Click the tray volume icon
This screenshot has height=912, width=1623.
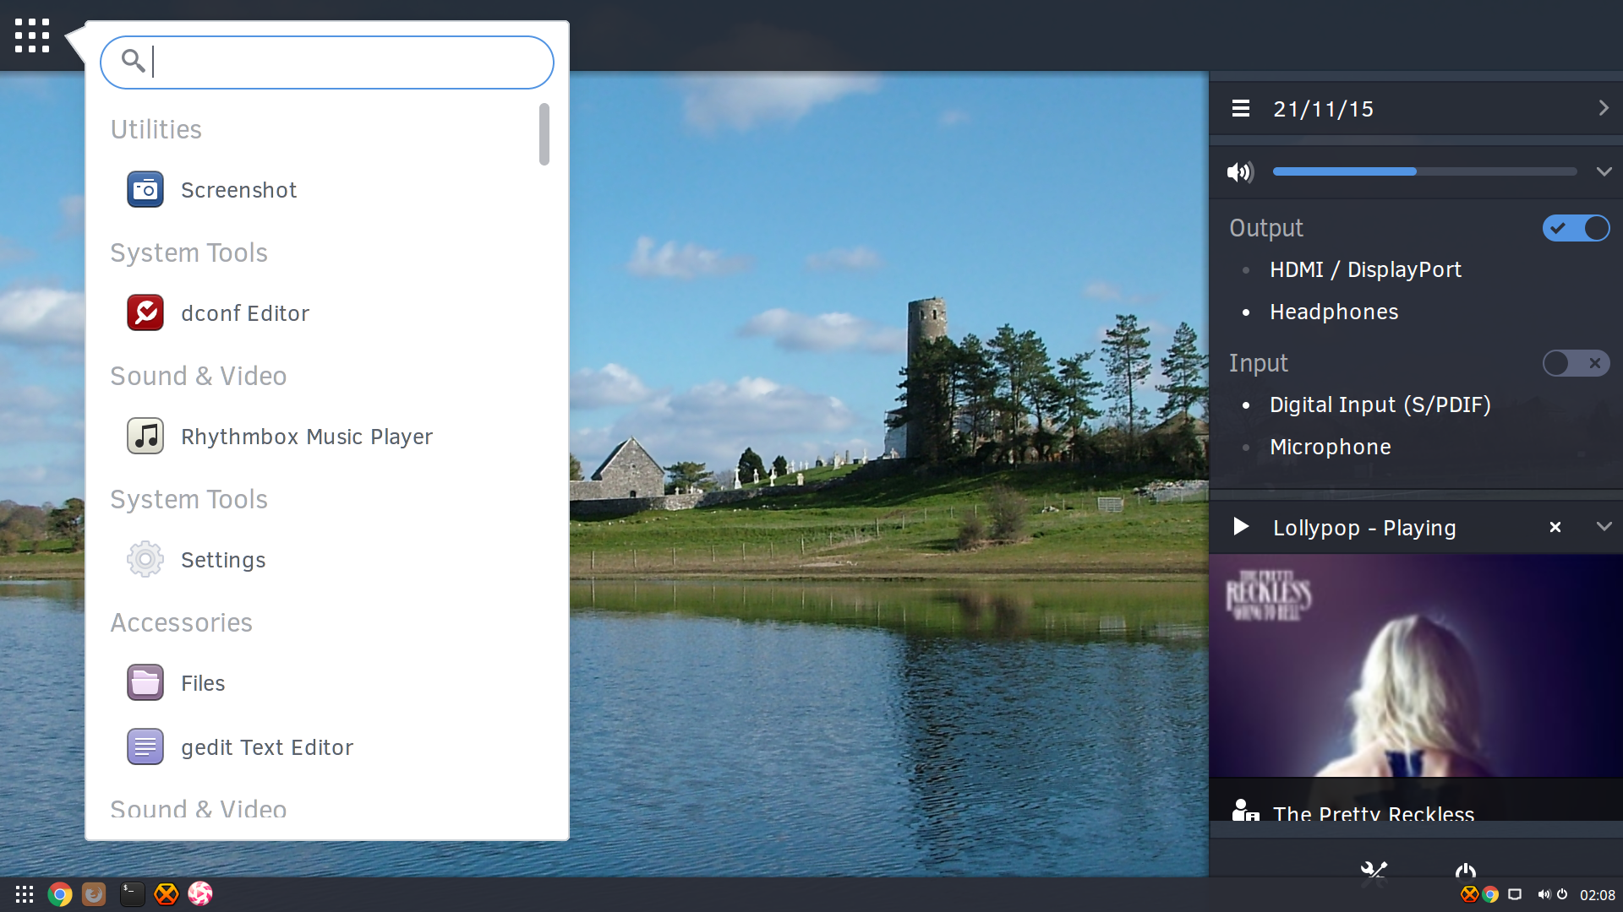coord(1544,894)
